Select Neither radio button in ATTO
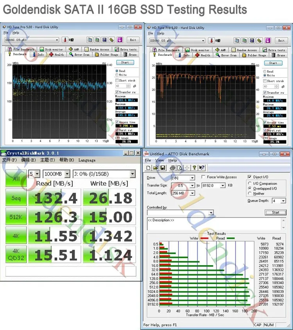 click(250, 193)
